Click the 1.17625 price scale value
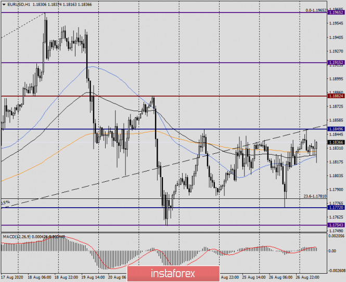 click(x=336, y=217)
